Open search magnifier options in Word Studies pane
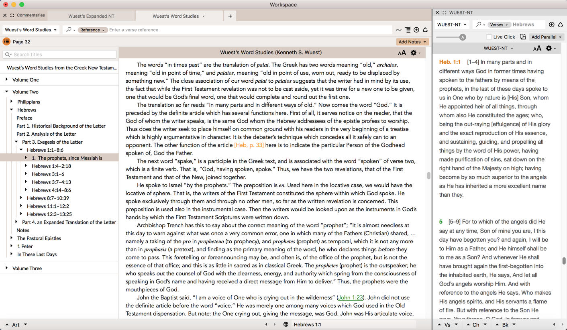The height and width of the screenshot is (330, 567). pos(70,30)
